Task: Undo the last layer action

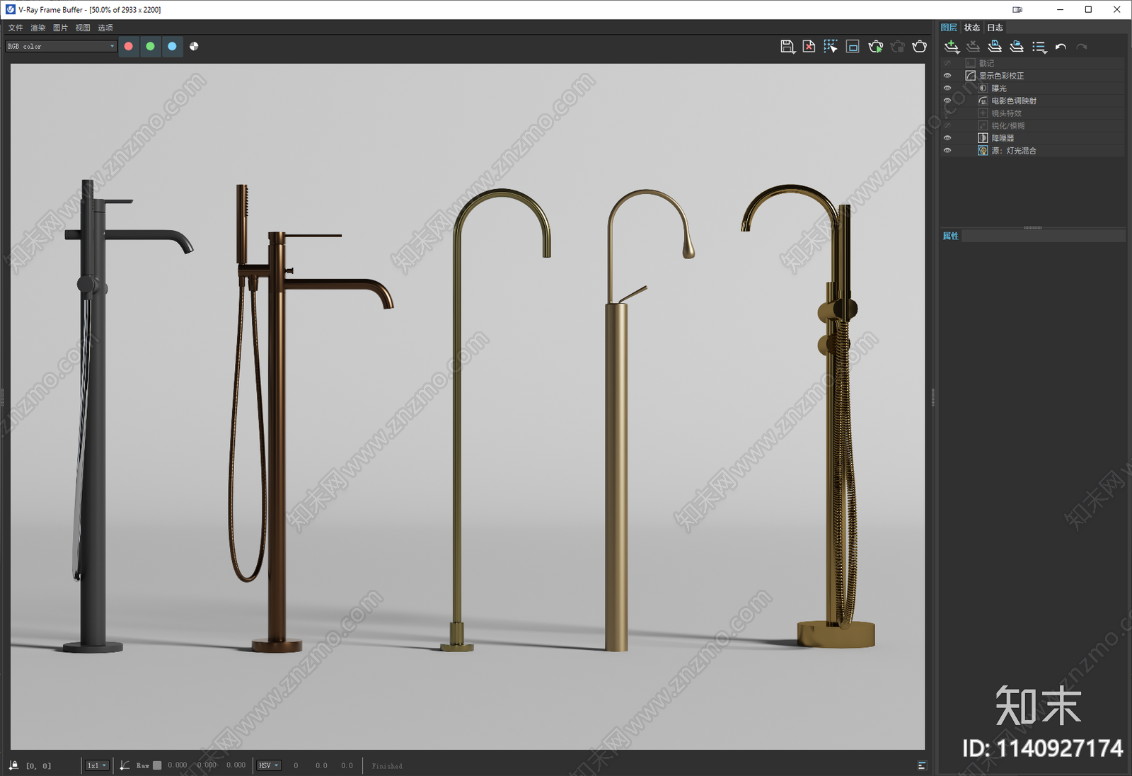Action: tap(1061, 47)
